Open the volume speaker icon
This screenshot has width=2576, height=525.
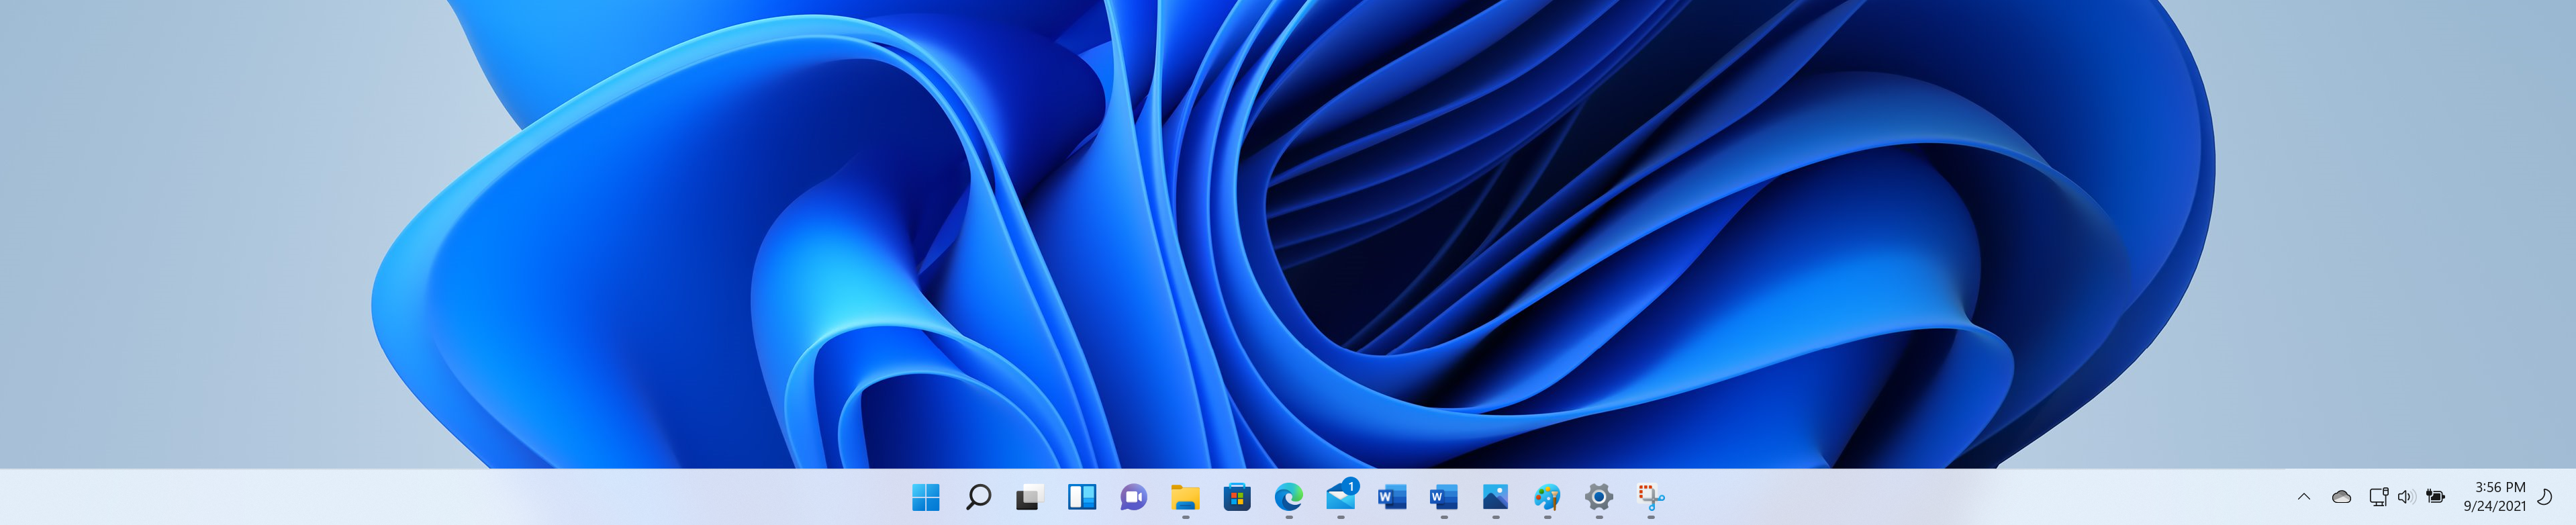(x=2406, y=497)
